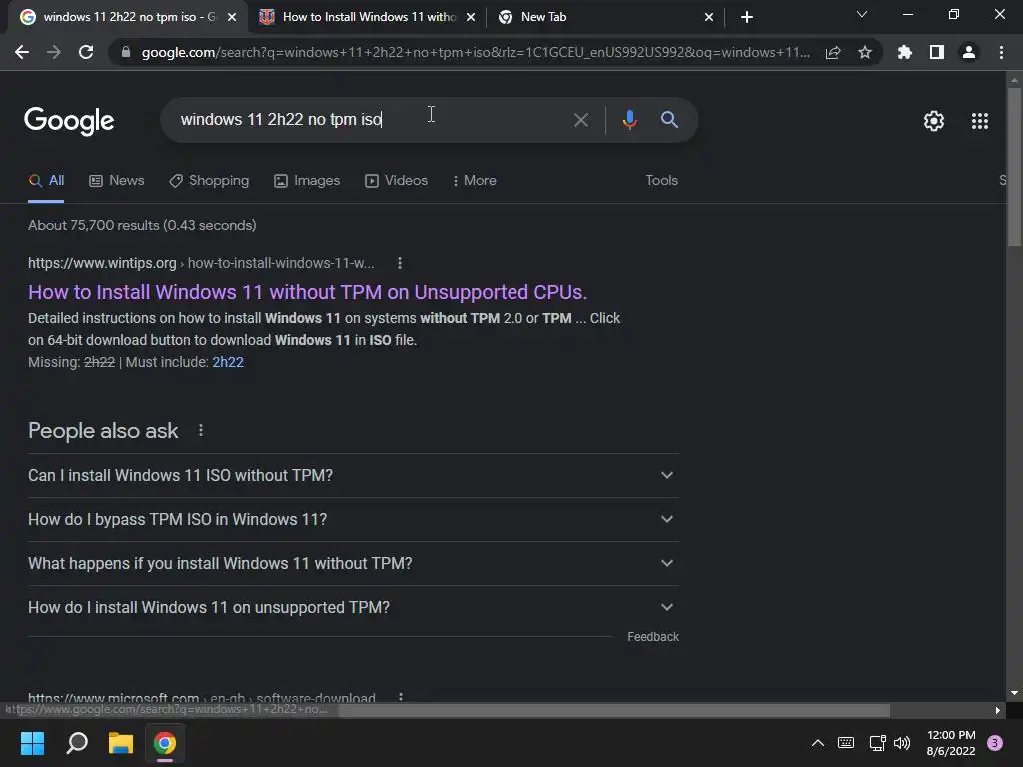The image size is (1023, 767).
Task: Open the taskbar clock and date
Action: point(951,743)
